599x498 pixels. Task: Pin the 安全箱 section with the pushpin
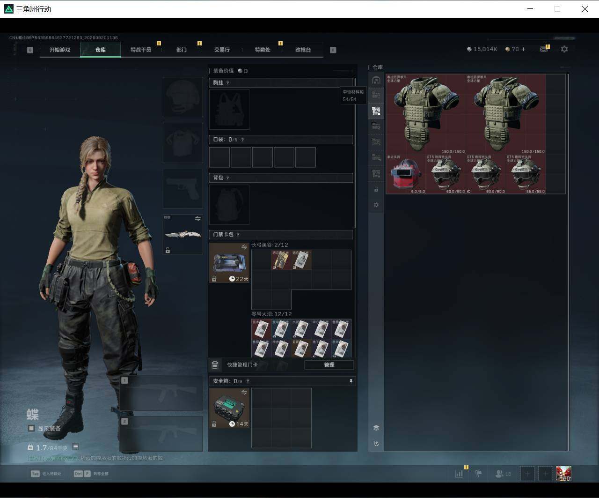(351, 381)
